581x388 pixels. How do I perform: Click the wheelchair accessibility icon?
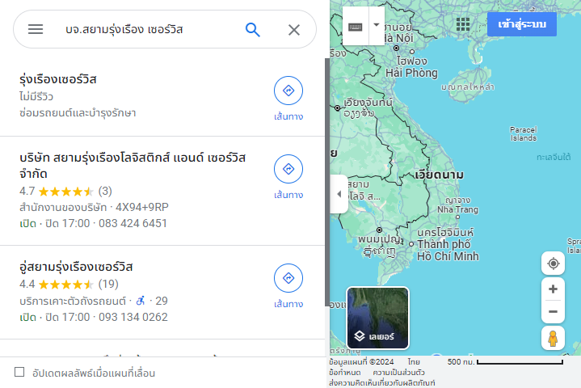tap(141, 301)
